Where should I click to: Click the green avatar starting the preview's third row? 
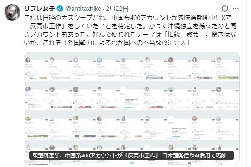[x=28, y=118]
